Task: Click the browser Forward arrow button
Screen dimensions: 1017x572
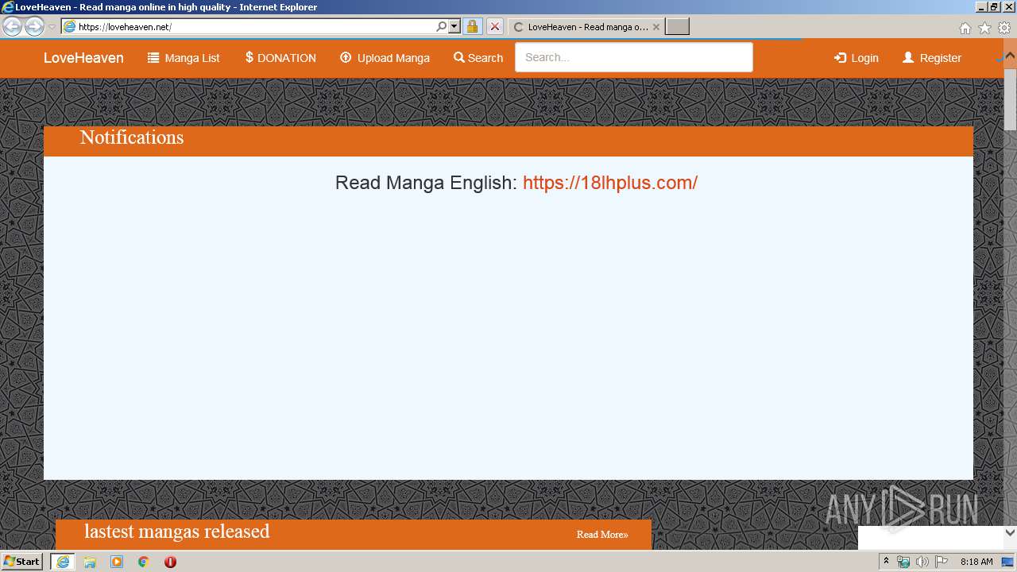Action: [34, 26]
